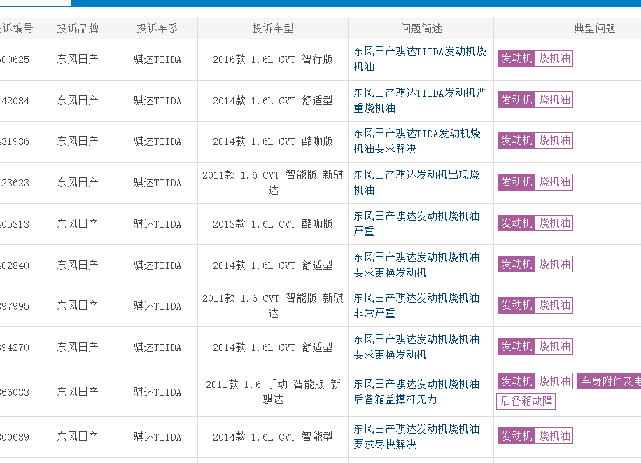The image size is (641, 463).
Task: Click the 投诉车系 column header
Action: tap(157, 28)
